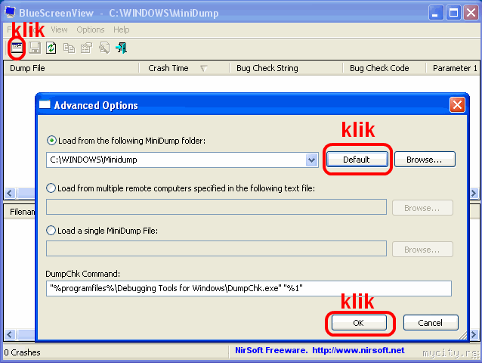
Task: Open Advanced Options toolbar icon
Action: 17,48
